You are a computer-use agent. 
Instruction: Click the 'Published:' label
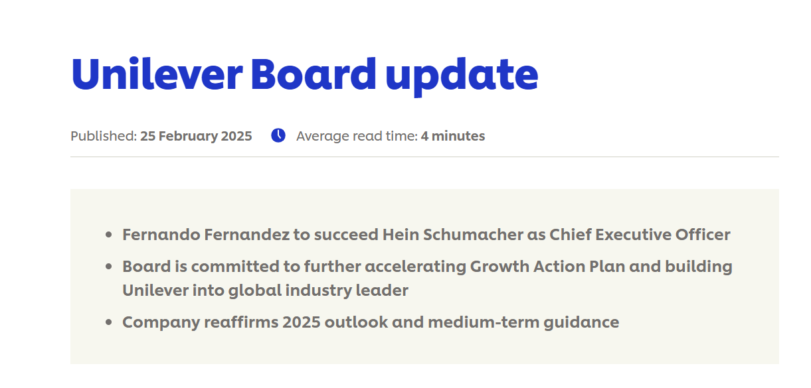tap(104, 136)
